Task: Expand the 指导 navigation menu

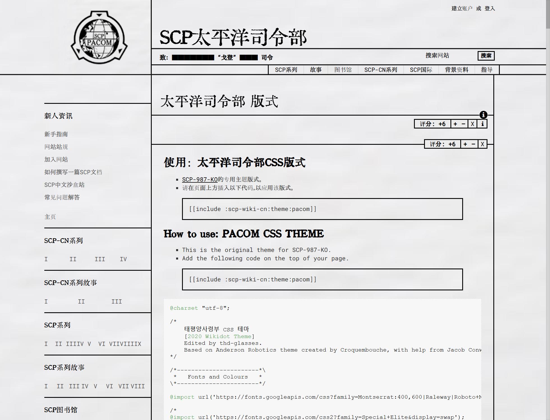Action: 487,70
